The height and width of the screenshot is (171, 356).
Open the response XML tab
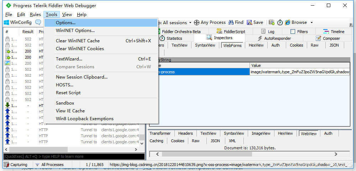(x=232, y=141)
